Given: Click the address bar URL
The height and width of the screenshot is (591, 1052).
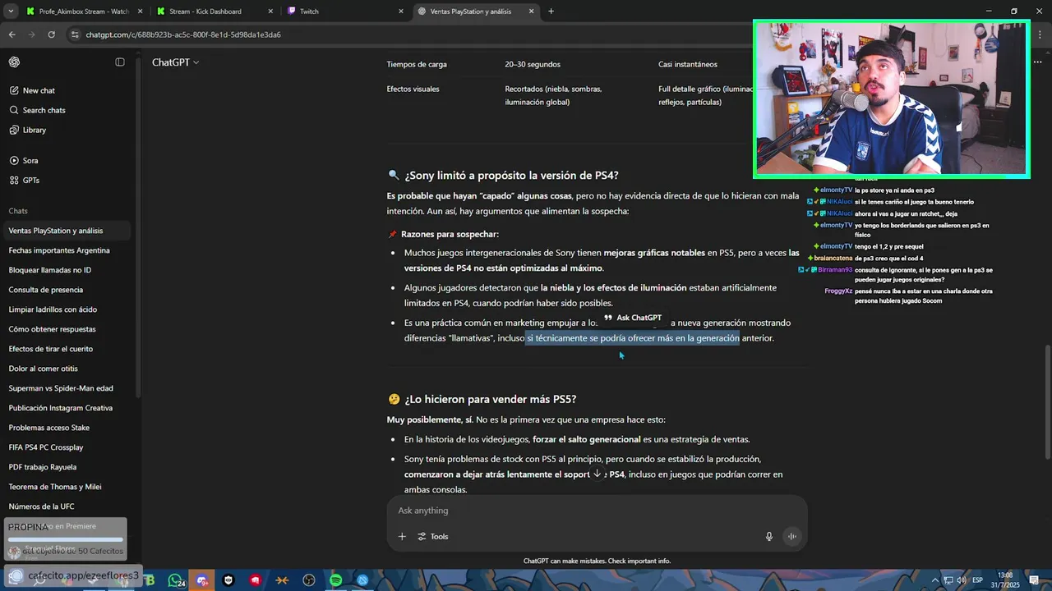Looking at the screenshot, I should tap(183, 34).
